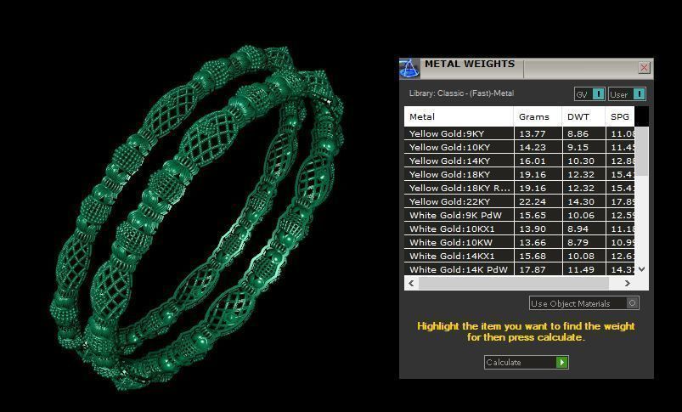682x412 pixels.
Task: Click the 8.86 DWT value
Action: [x=578, y=133]
